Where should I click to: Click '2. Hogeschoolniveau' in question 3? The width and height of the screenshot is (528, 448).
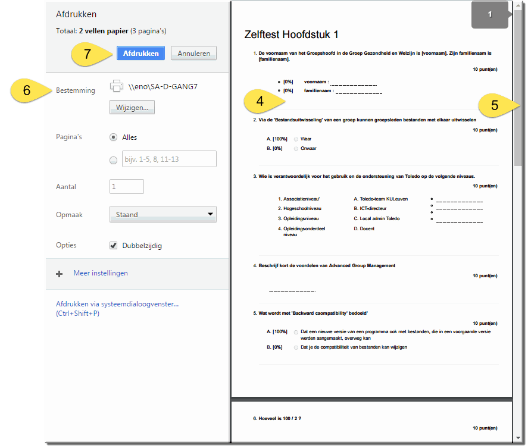coord(299,208)
